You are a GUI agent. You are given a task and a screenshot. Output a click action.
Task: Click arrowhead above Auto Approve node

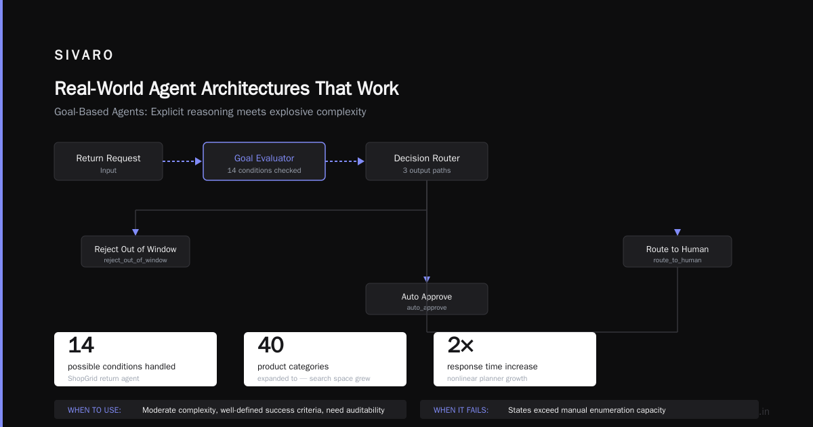point(427,280)
